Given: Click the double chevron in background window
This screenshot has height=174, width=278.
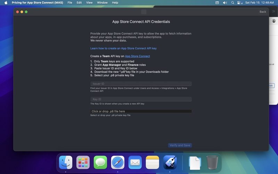Looking at the screenshot, I should tap(273, 11).
